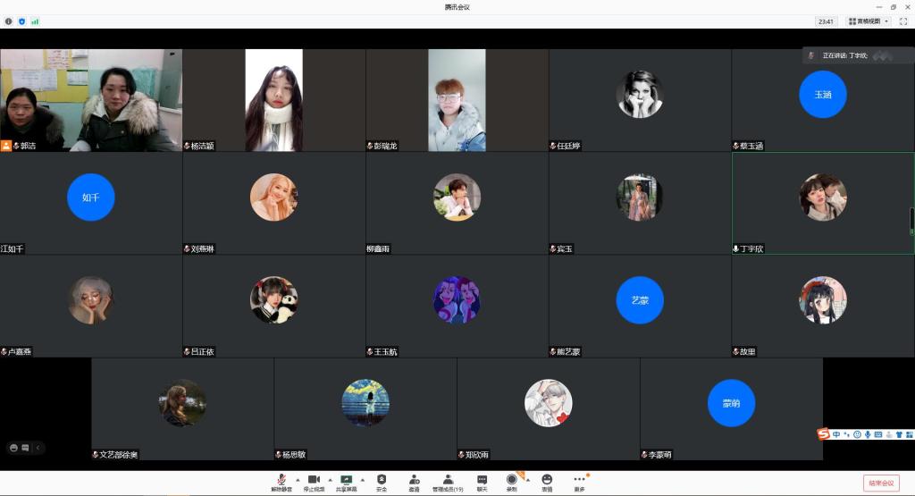
Task: Open Manage Members (管理成员) list
Action: [x=448, y=481]
